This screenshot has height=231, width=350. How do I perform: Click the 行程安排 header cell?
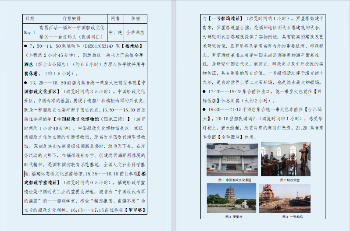(71, 18)
